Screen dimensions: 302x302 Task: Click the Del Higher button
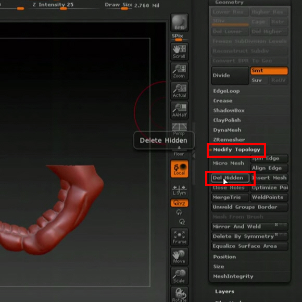point(269,32)
